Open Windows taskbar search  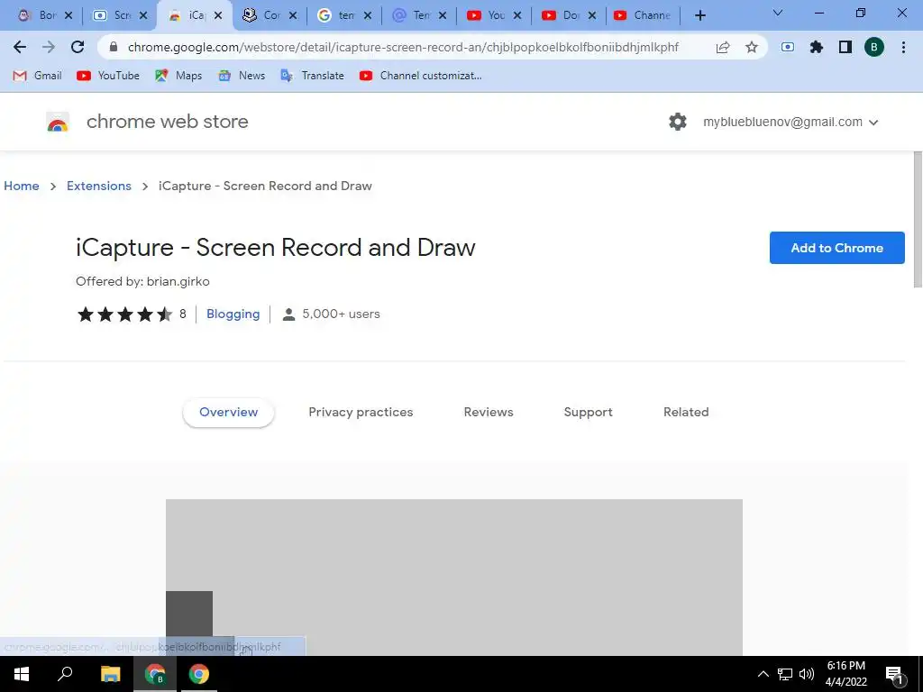pos(65,674)
